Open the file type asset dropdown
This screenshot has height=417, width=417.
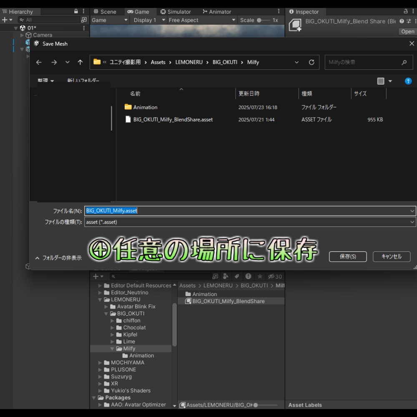coord(250,222)
